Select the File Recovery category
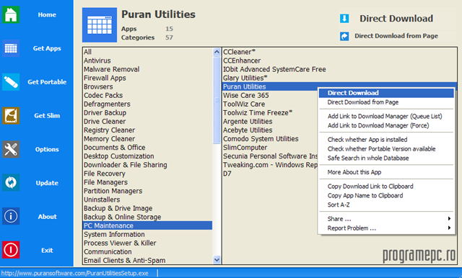Screen dimensions: 462x278 coord(147,174)
